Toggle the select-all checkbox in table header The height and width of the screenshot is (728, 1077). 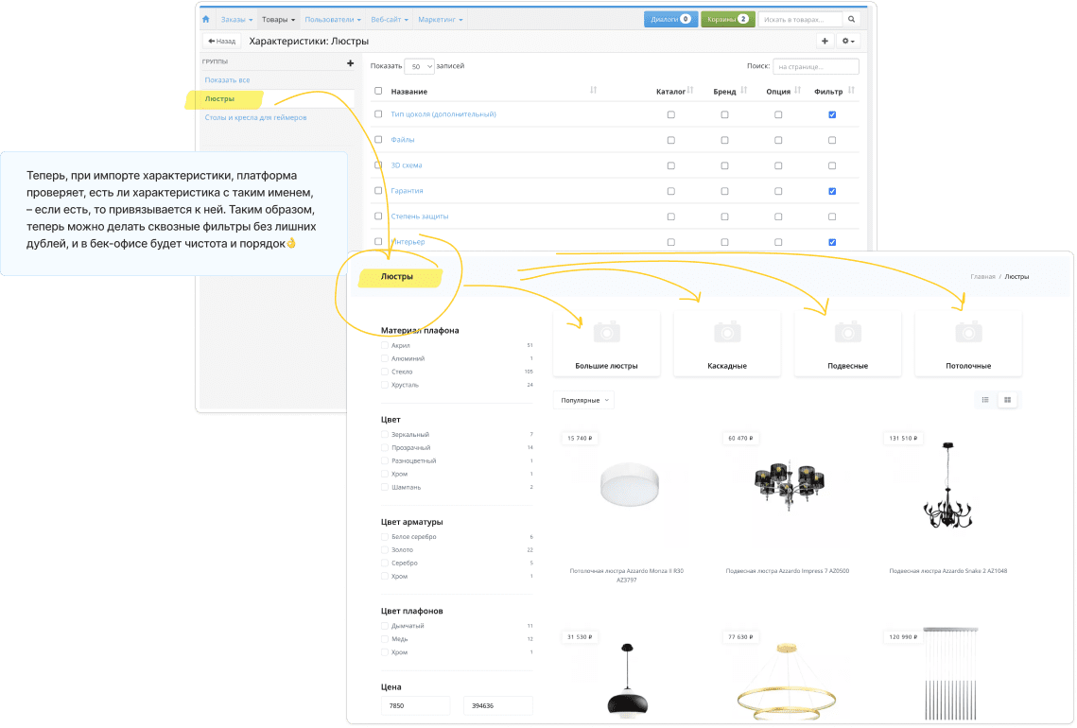pyautogui.click(x=378, y=91)
